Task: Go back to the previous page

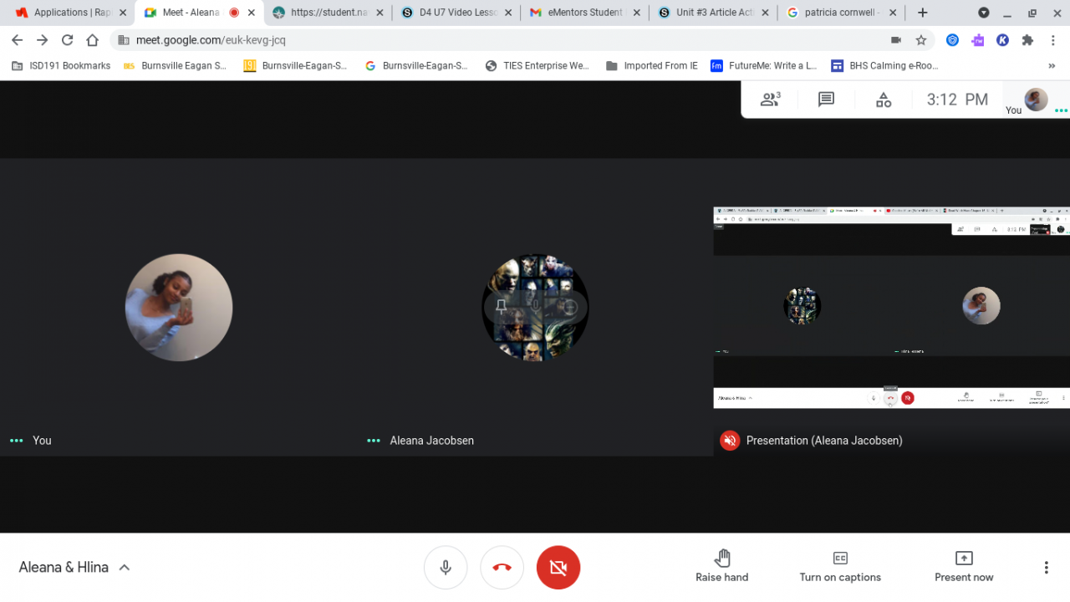Action: (x=18, y=39)
